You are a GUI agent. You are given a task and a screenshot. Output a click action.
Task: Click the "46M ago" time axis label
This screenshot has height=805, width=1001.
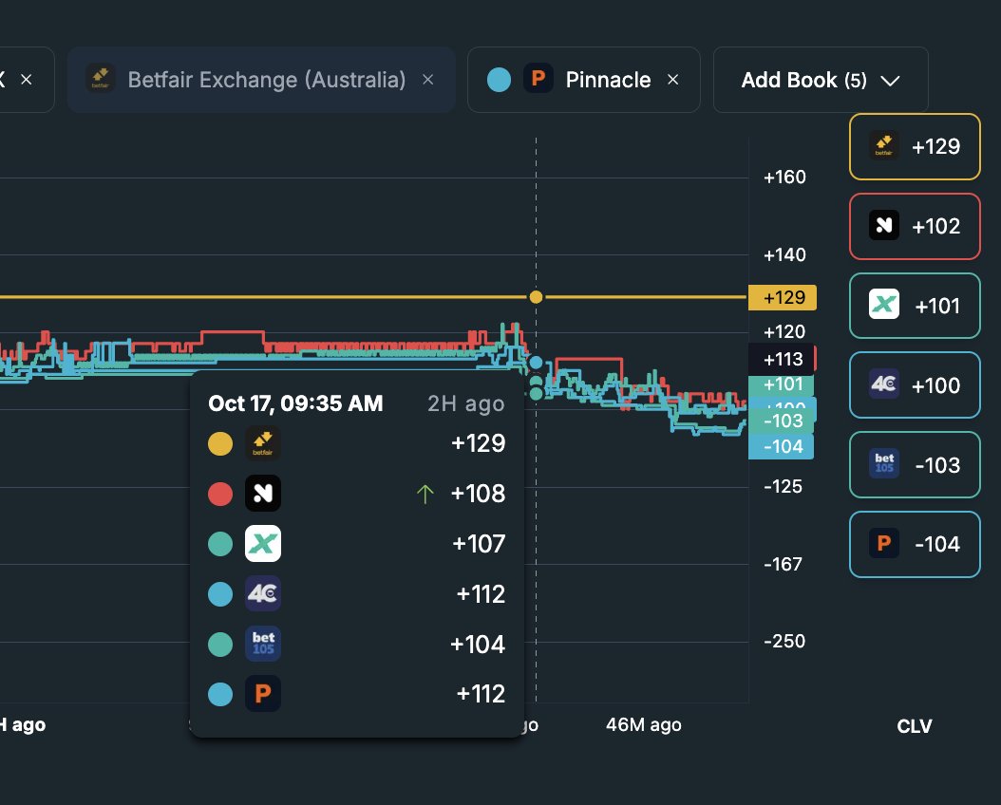(x=644, y=724)
